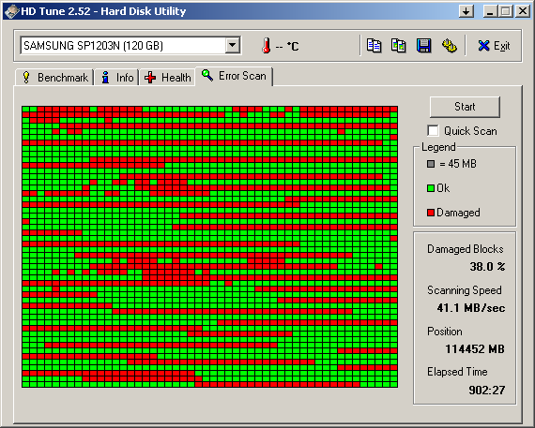
Task: Click the HD Tune title bar app icon
Action: coord(11,11)
